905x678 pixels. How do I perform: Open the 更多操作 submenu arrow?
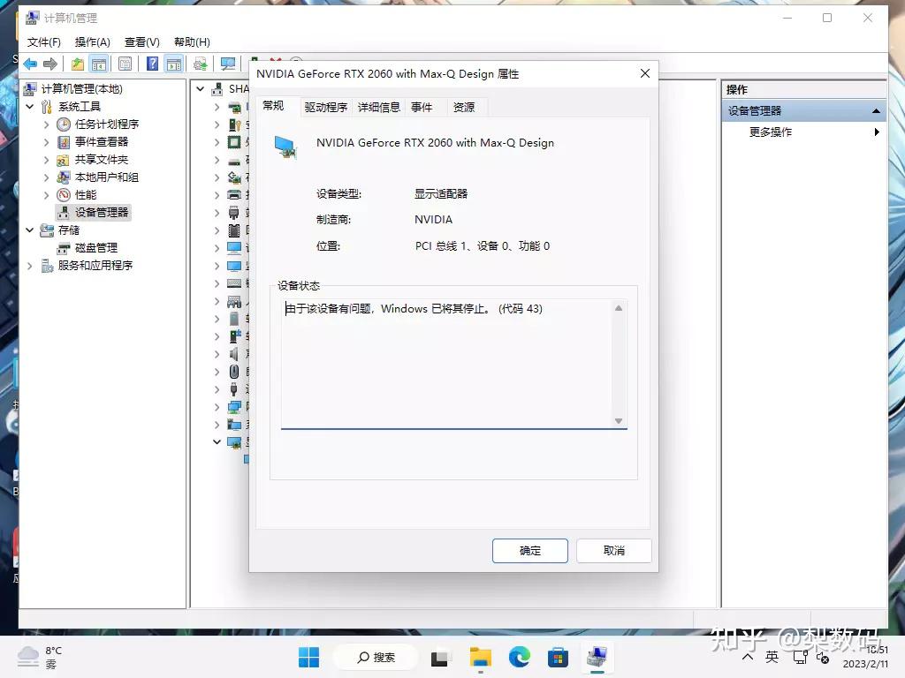(x=877, y=132)
